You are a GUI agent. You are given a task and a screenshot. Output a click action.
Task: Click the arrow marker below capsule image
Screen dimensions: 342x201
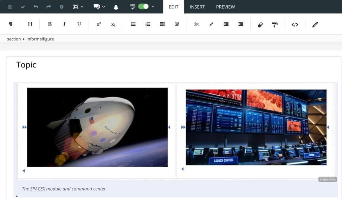[x=24, y=171]
